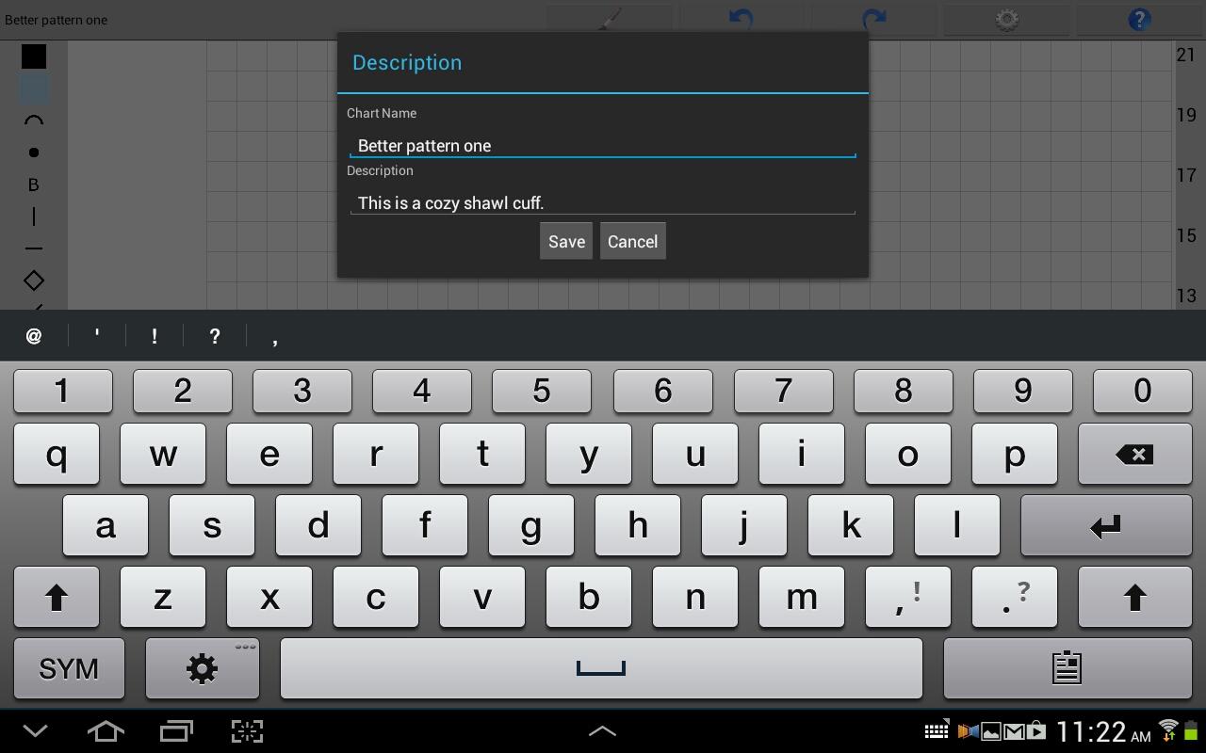
Task: Open settings gear in the app's top toolbar
Action: [x=1006, y=19]
